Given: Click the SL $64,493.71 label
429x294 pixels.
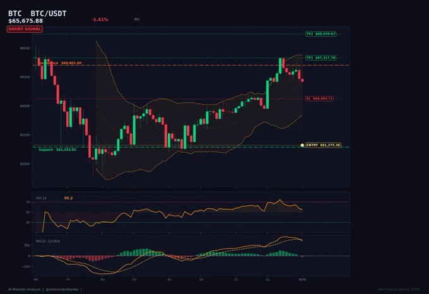Looking at the screenshot, I should (320, 98).
